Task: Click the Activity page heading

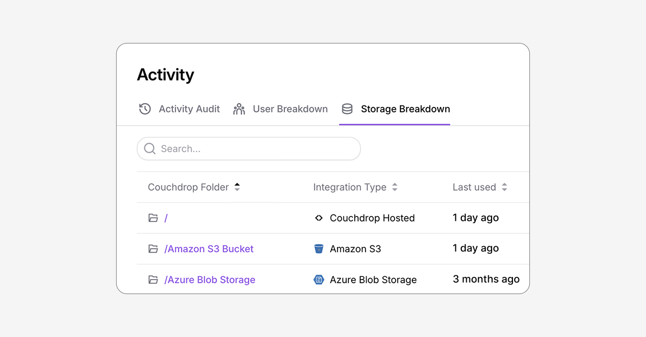Action: (x=165, y=75)
